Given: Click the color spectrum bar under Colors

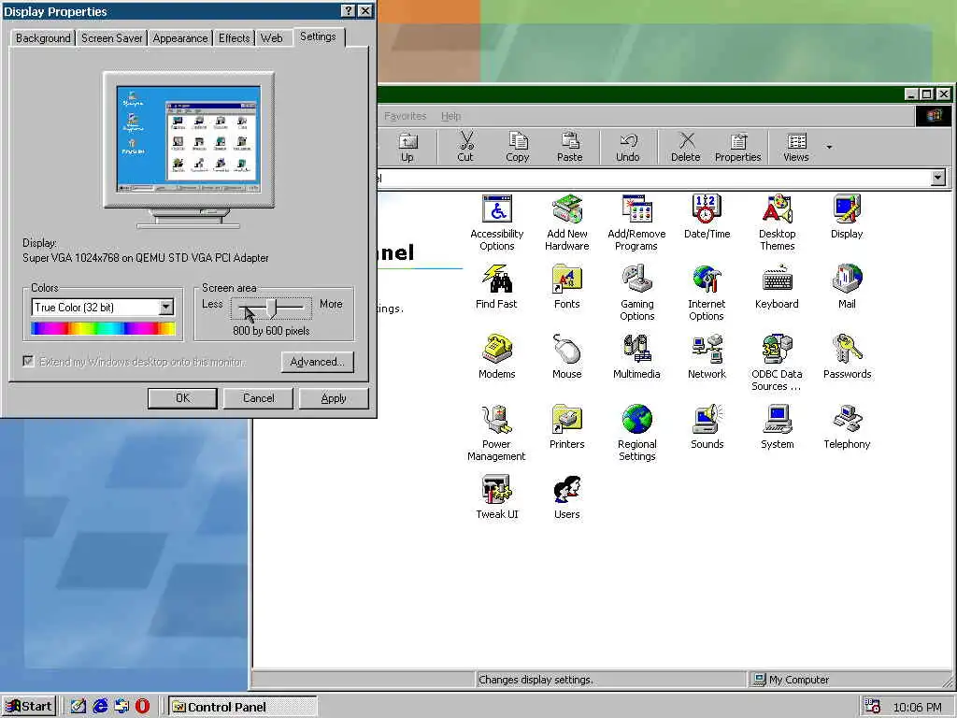Looking at the screenshot, I should pos(103,328).
